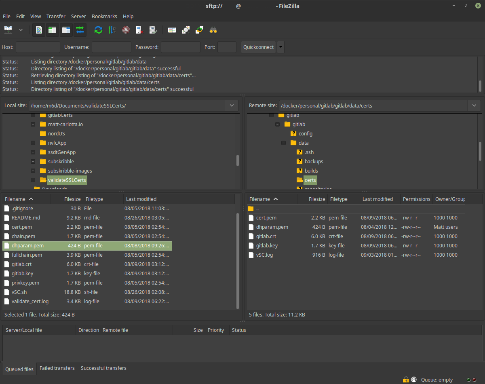Open the Quickconnect history dropdown

[x=280, y=47]
